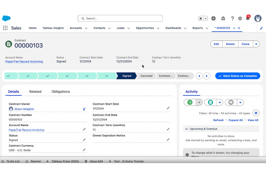Open the notifications bell icon
The height and width of the screenshot is (177, 266).
pyautogui.click(x=248, y=18)
